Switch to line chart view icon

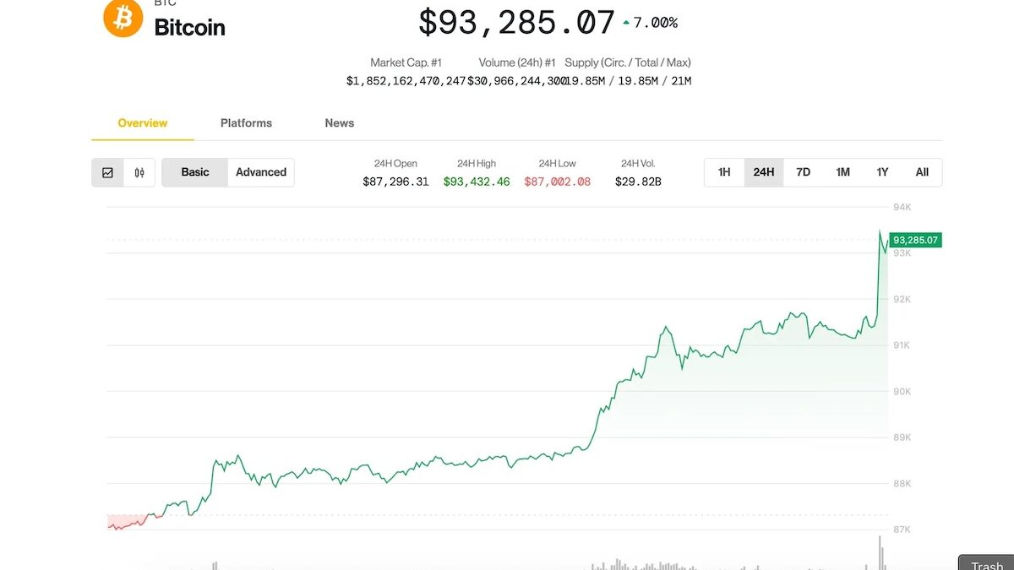(108, 172)
